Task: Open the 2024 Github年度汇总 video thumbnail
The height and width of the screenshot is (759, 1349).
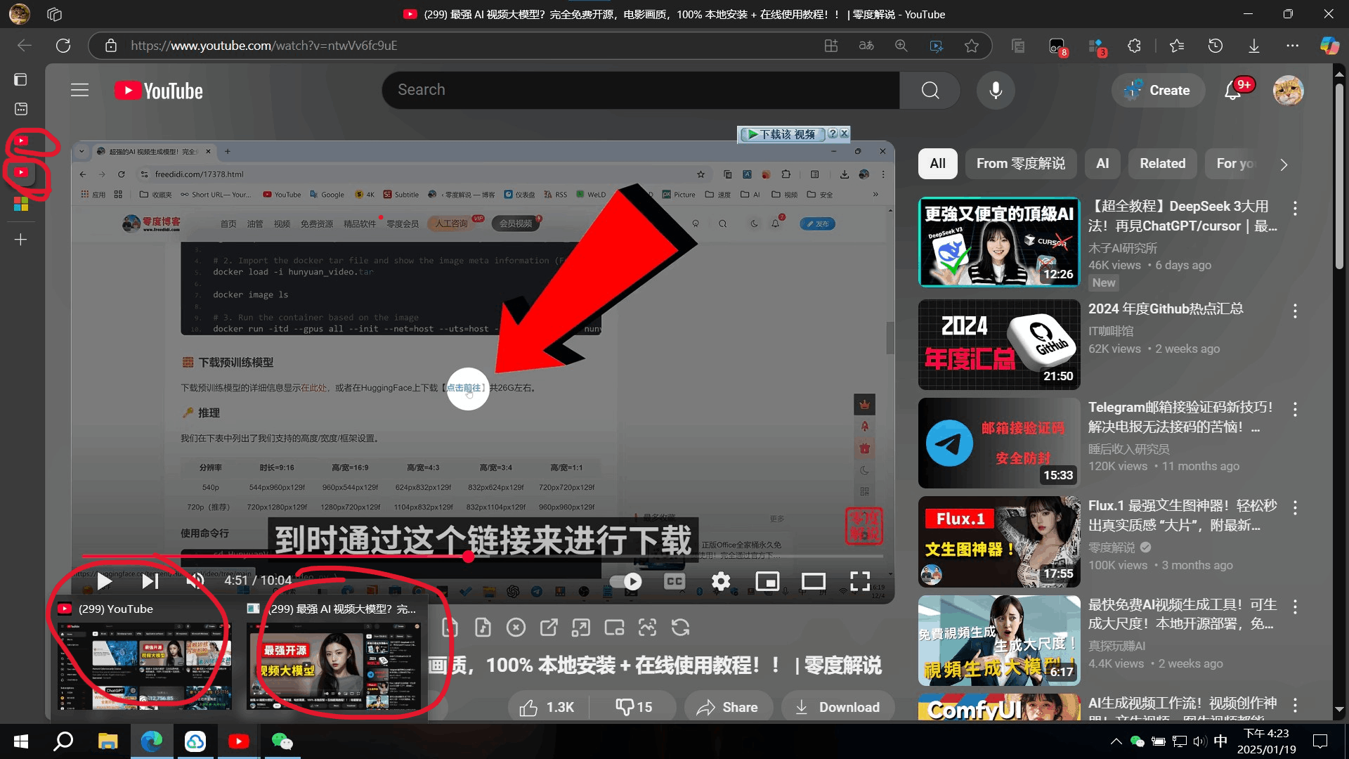Action: [998, 344]
